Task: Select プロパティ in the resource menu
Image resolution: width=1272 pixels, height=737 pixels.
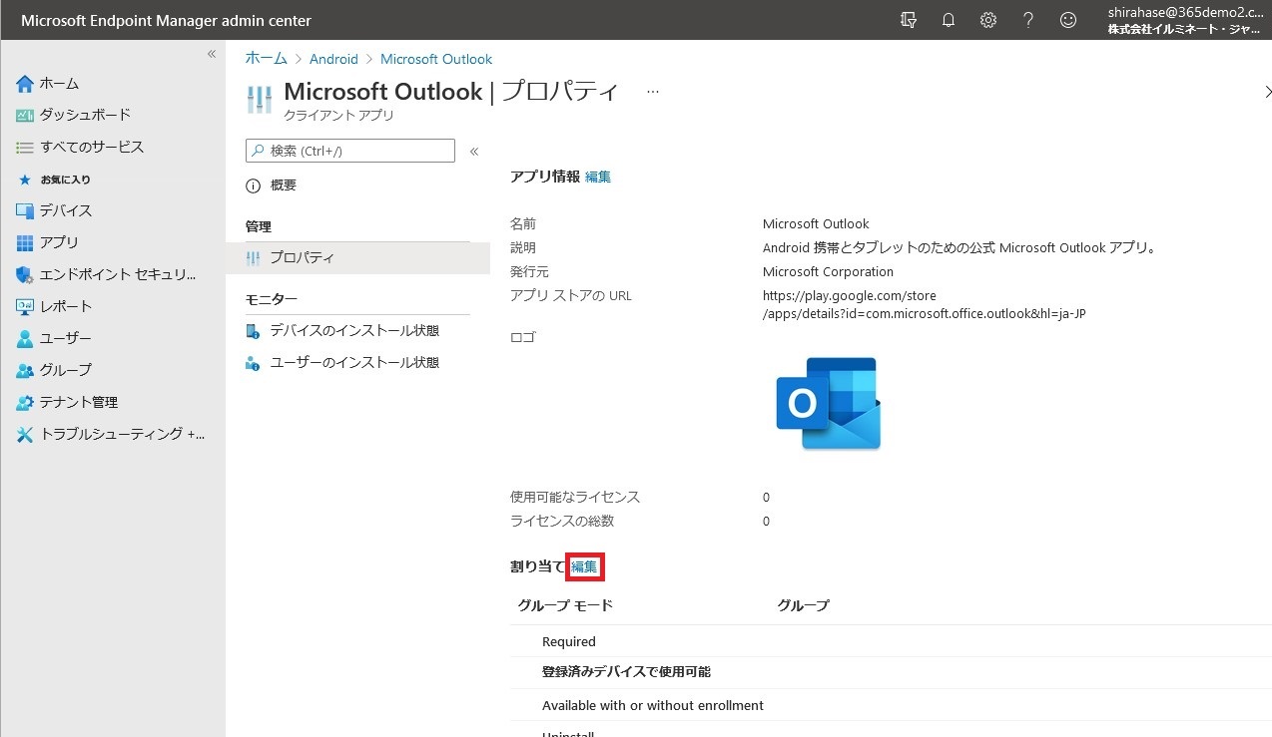Action: pos(357,257)
